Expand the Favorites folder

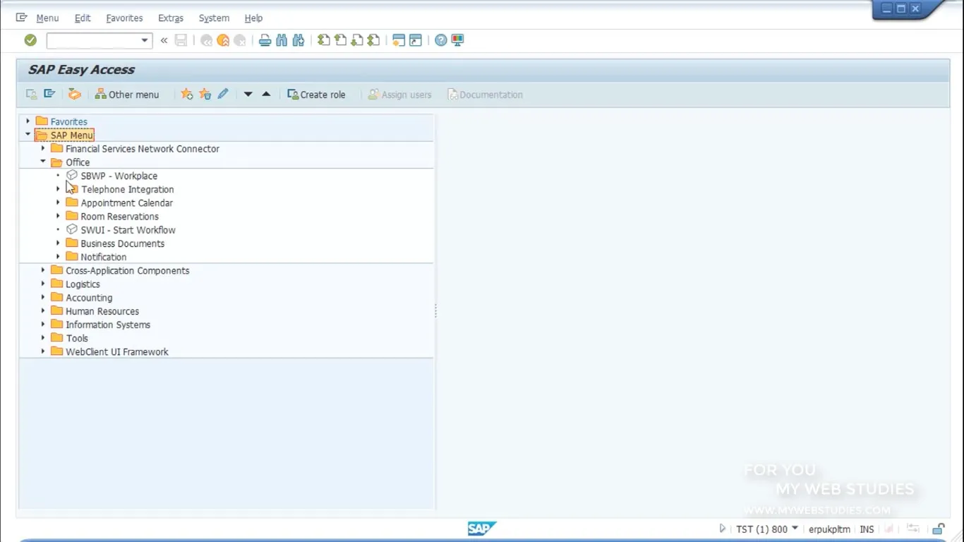(28, 121)
